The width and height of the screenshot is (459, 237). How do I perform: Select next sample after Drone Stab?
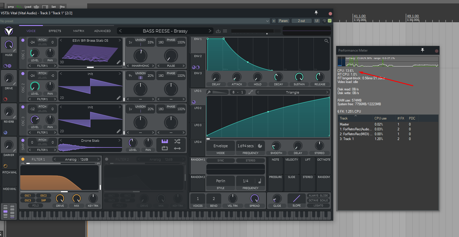click(119, 140)
